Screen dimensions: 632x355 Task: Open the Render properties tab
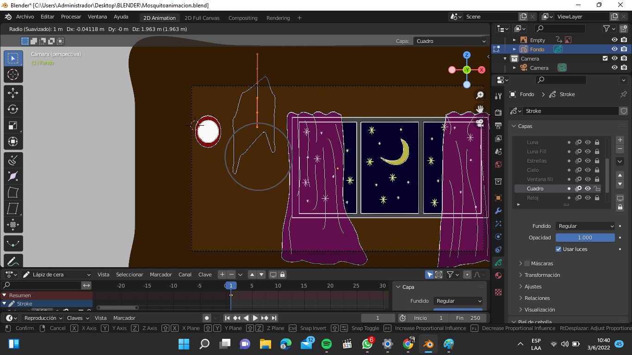tap(498, 113)
